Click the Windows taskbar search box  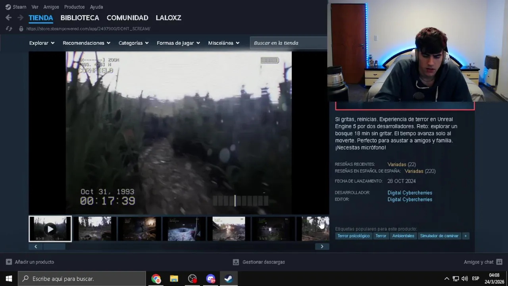82,279
